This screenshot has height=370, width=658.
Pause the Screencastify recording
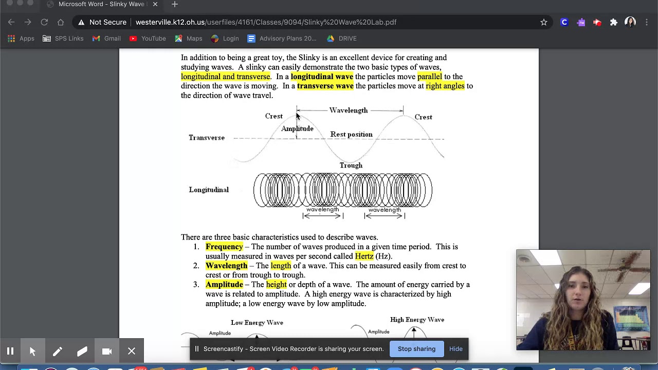coord(10,351)
